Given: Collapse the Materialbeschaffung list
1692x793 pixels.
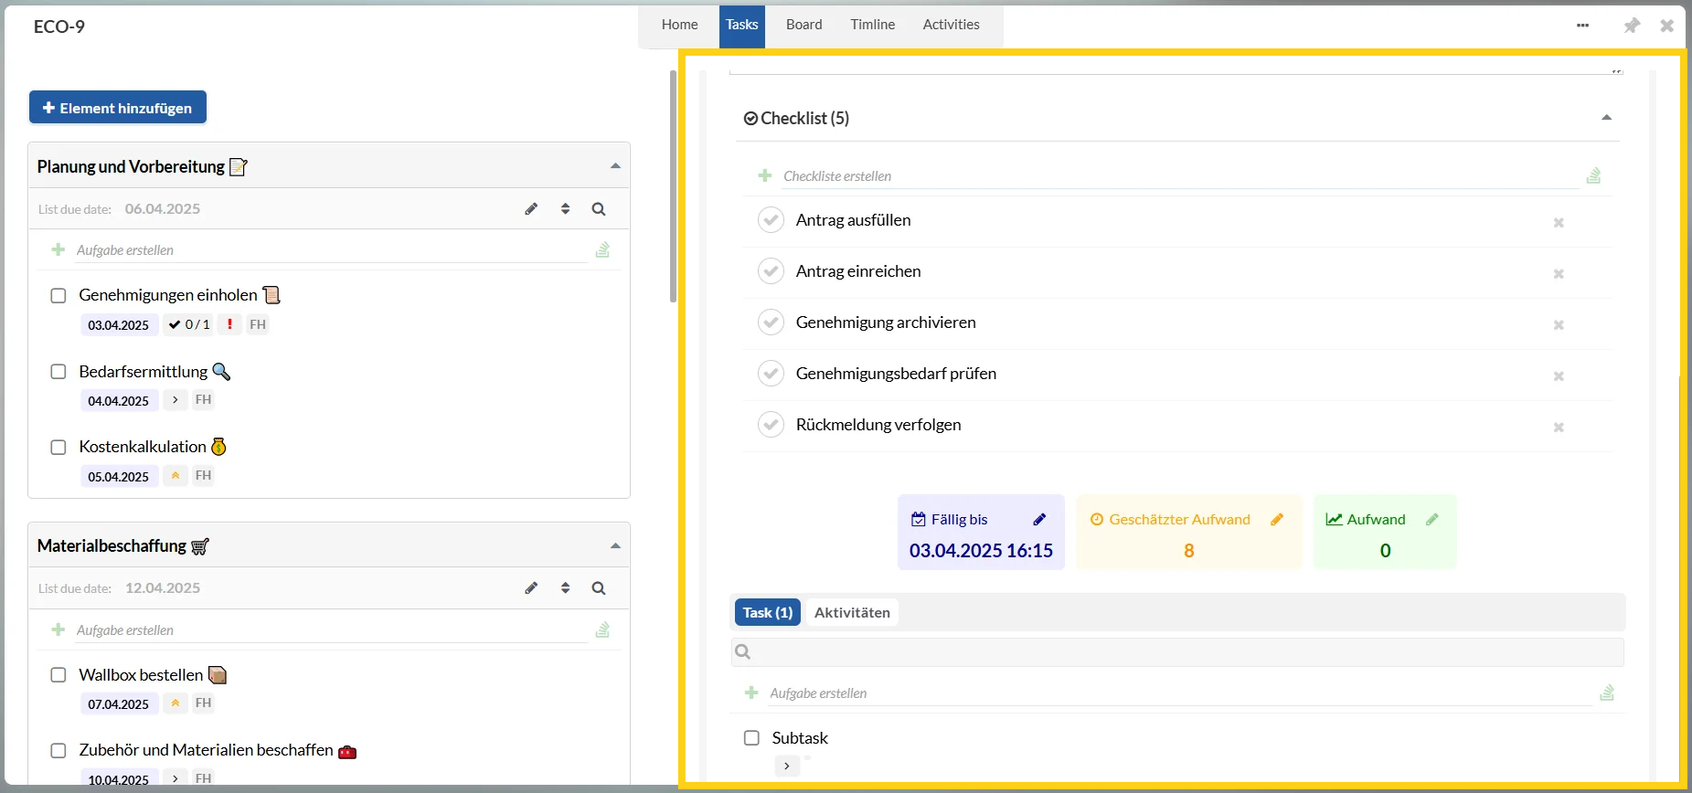Looking at the screenshot, I should click(615, 546).
